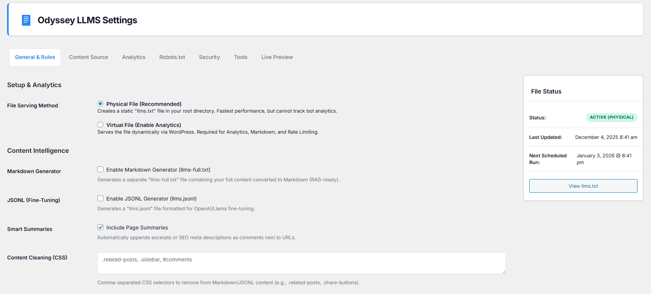Open the Live Preview tab
The width and height of the screenshot is (651, 294).
tap(277, 57)
